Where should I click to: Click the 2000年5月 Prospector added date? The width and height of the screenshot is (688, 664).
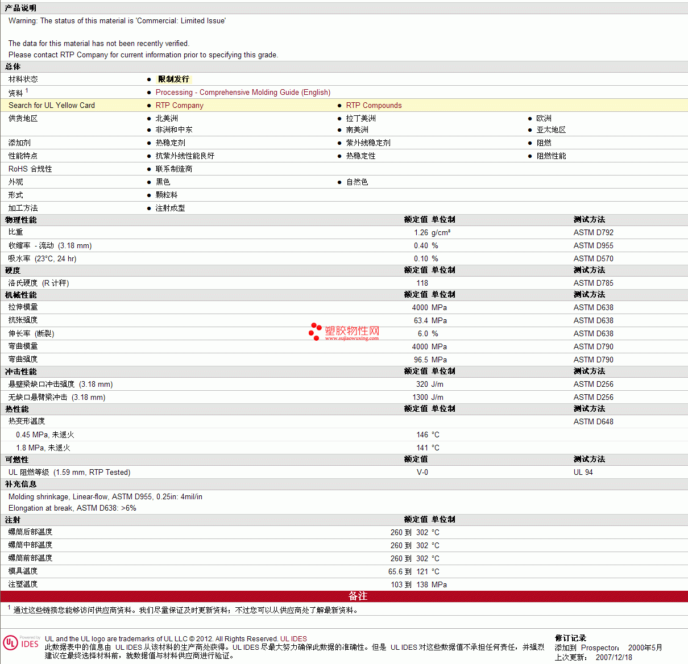(645, 648)
